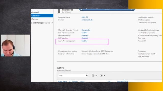This screenshot has width=163, height=91.
Task: Click the Domain: On firewall link
Action: [86, 30]
